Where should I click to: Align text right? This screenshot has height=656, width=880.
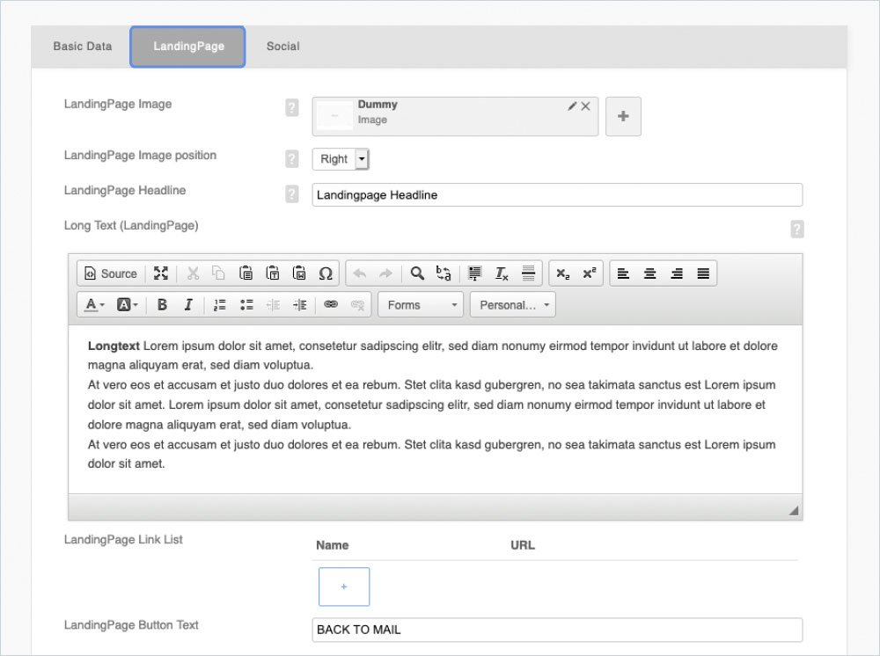point(677,273)
